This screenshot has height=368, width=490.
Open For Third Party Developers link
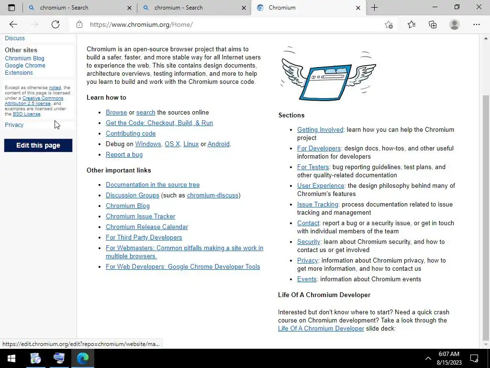coord(144,238)
